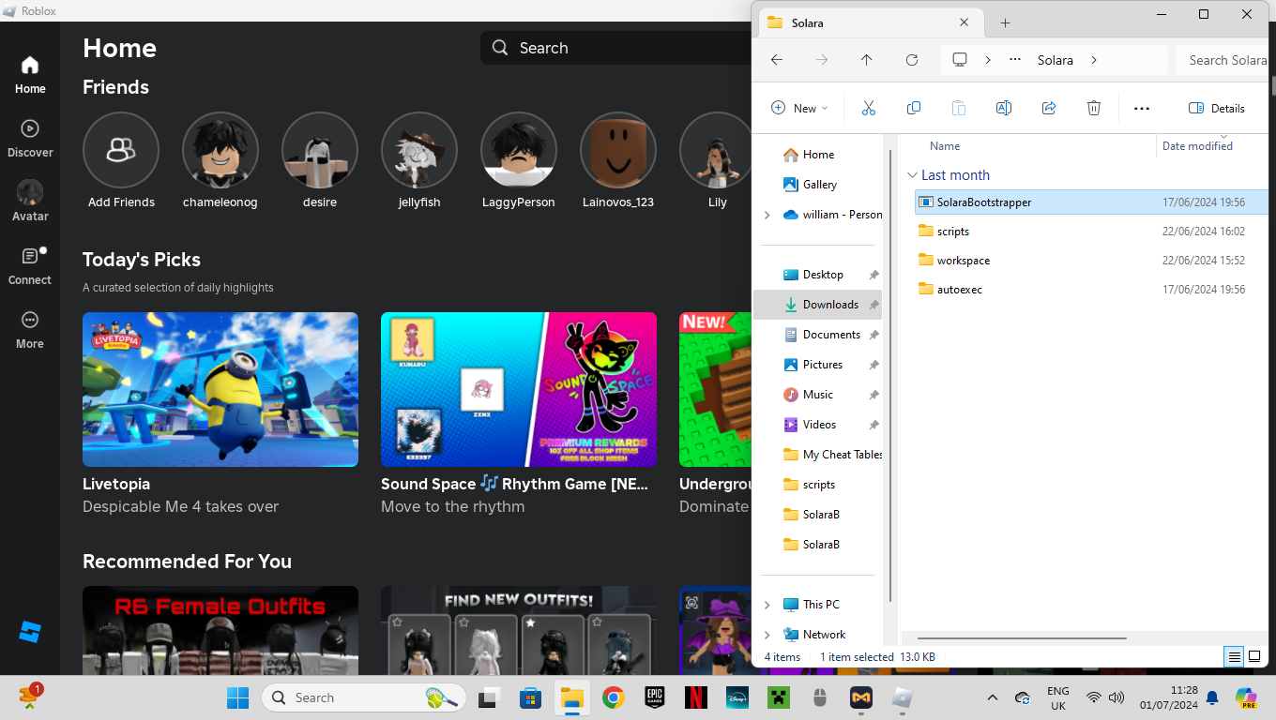Viewport: 1276px width, 720px height.
Task: Click the File Explorer Back arrow
Action: click(777, 60)
